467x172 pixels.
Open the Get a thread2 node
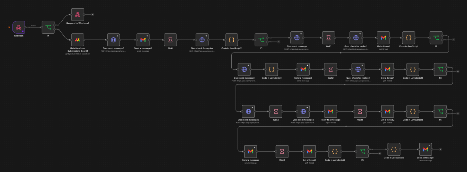388,112
